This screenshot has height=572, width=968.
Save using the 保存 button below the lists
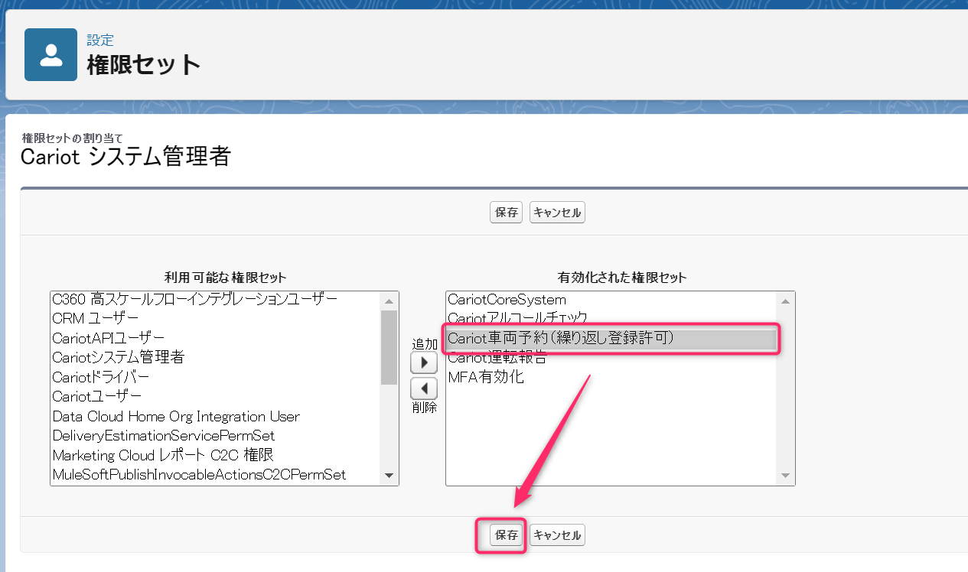506,535
